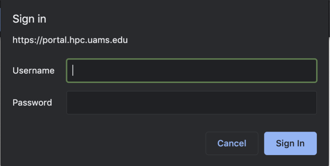Click the portal.hpc.uams.edu URL text

[70, 40]
